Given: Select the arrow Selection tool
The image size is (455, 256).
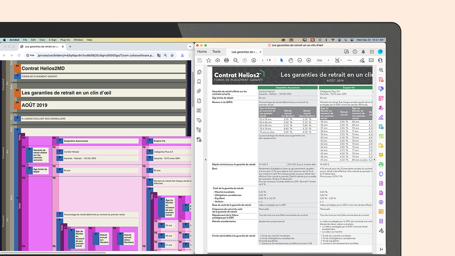Looking at the screenshot, I should pyautogui.click(x=282, y=60).
